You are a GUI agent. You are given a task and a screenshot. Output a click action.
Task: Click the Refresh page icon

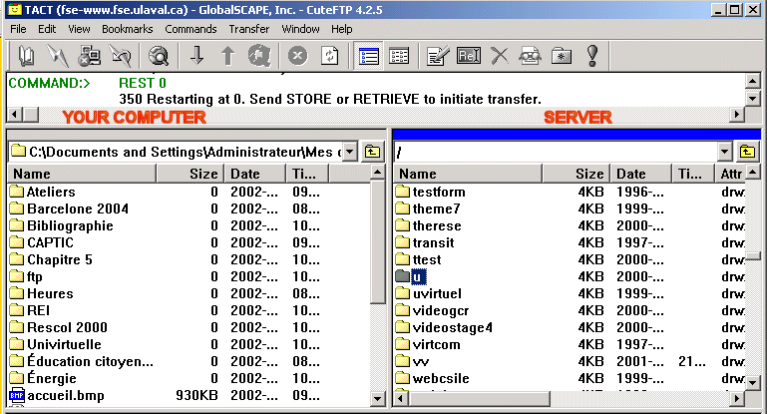point(329,56)
